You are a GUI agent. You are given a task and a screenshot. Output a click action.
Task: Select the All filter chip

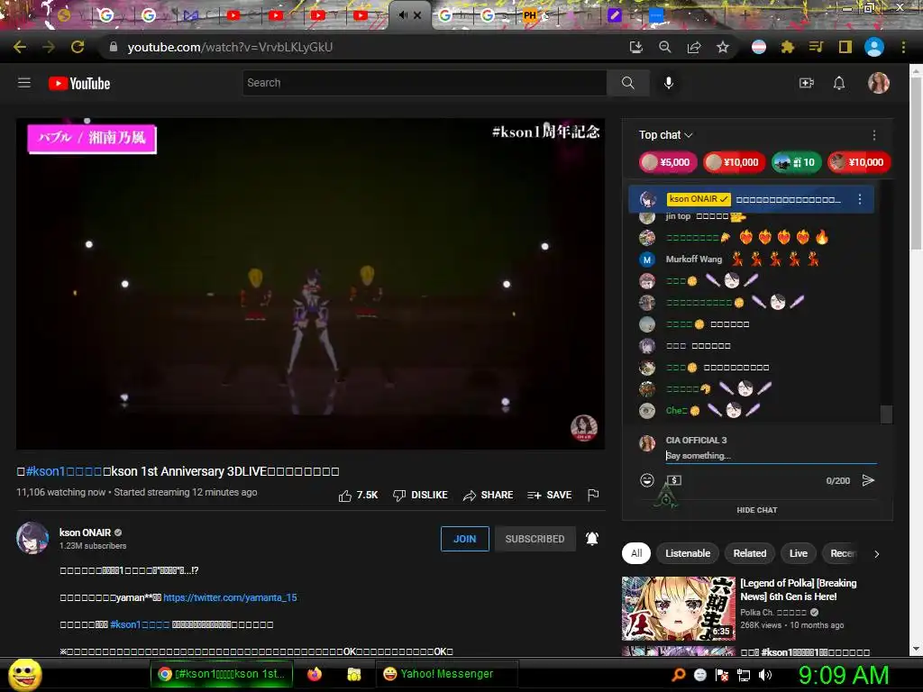[636, 553]
